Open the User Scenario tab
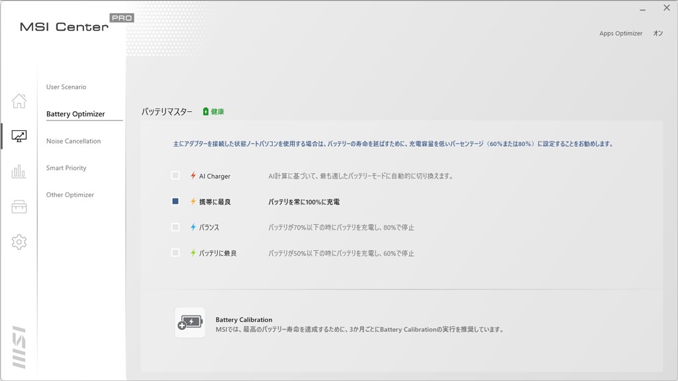This screenshot has height=381, width=678. tap(66, 87)
